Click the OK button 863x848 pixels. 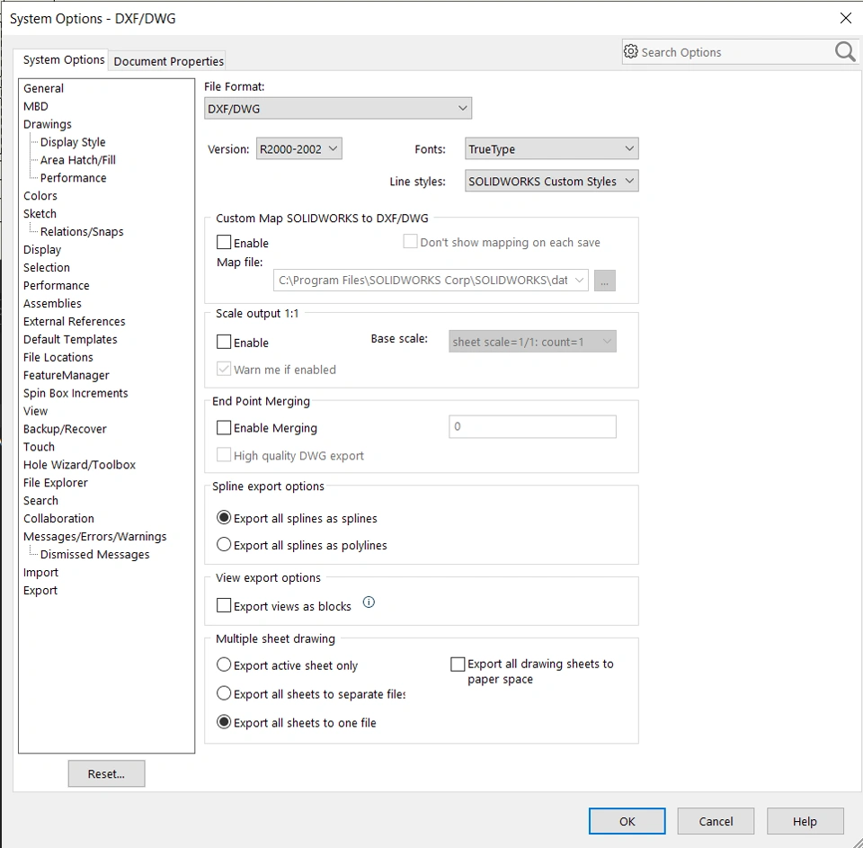627,821
